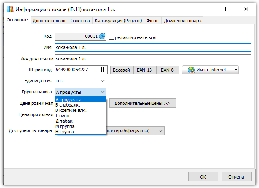Go to the Фото tab

[152, 21]
